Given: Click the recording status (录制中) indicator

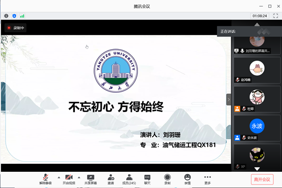Looking at the screenshot, I should [x=15, y=28].
